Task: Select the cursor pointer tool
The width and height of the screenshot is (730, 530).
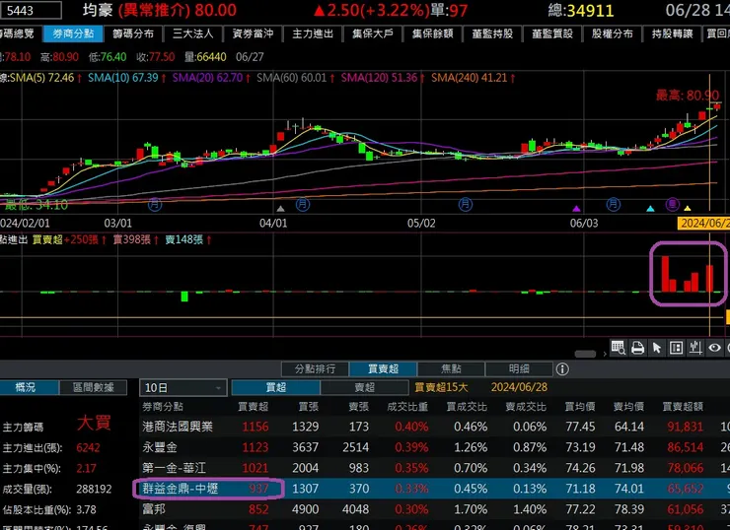Action: click(x=657, y=348)
